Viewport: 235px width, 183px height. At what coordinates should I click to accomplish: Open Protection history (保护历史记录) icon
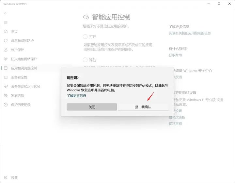pyautogui.click(x=6, y=105)
